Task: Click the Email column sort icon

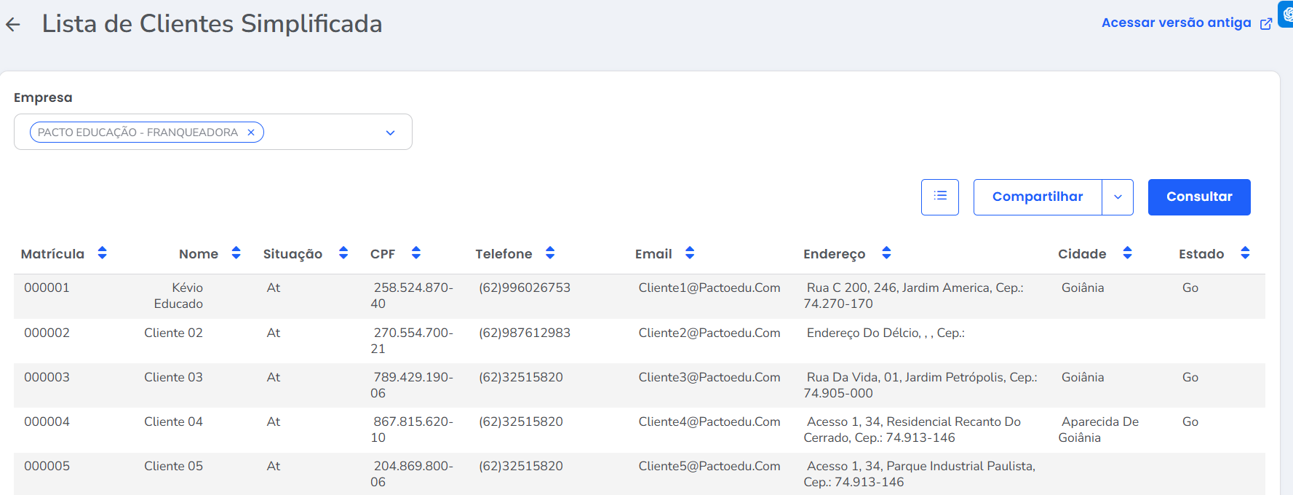Action: coord(690,253)
